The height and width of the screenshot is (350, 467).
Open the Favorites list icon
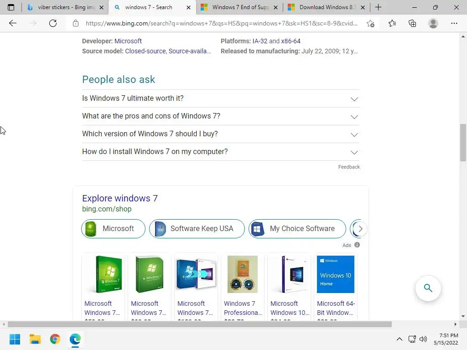point(392,23)
